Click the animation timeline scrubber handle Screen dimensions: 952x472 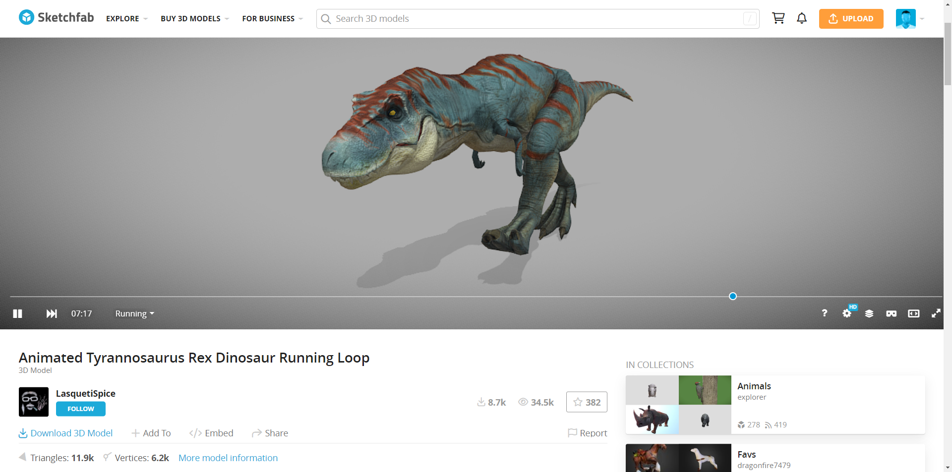[733, 296]
